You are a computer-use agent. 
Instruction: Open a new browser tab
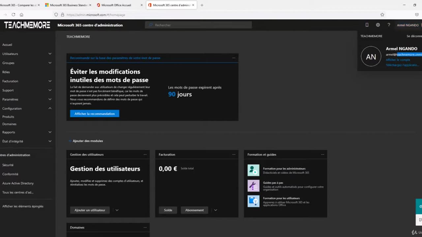coord(202,5)
